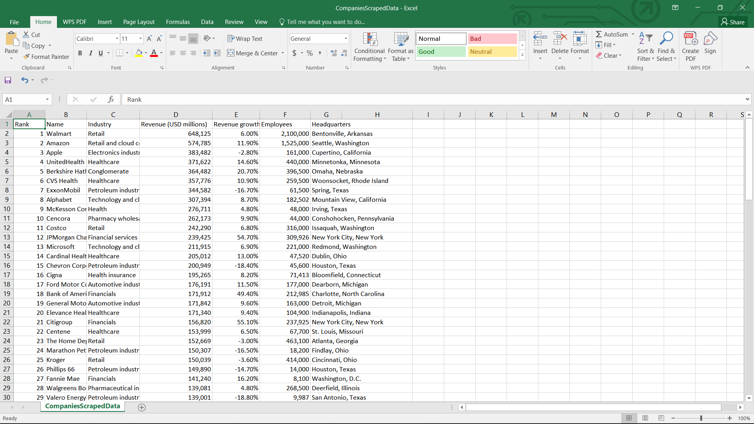This screenshot has height=424, width=754.
Task: Decrease font size with shrink font icon
Action: click(x=159, y=38)
